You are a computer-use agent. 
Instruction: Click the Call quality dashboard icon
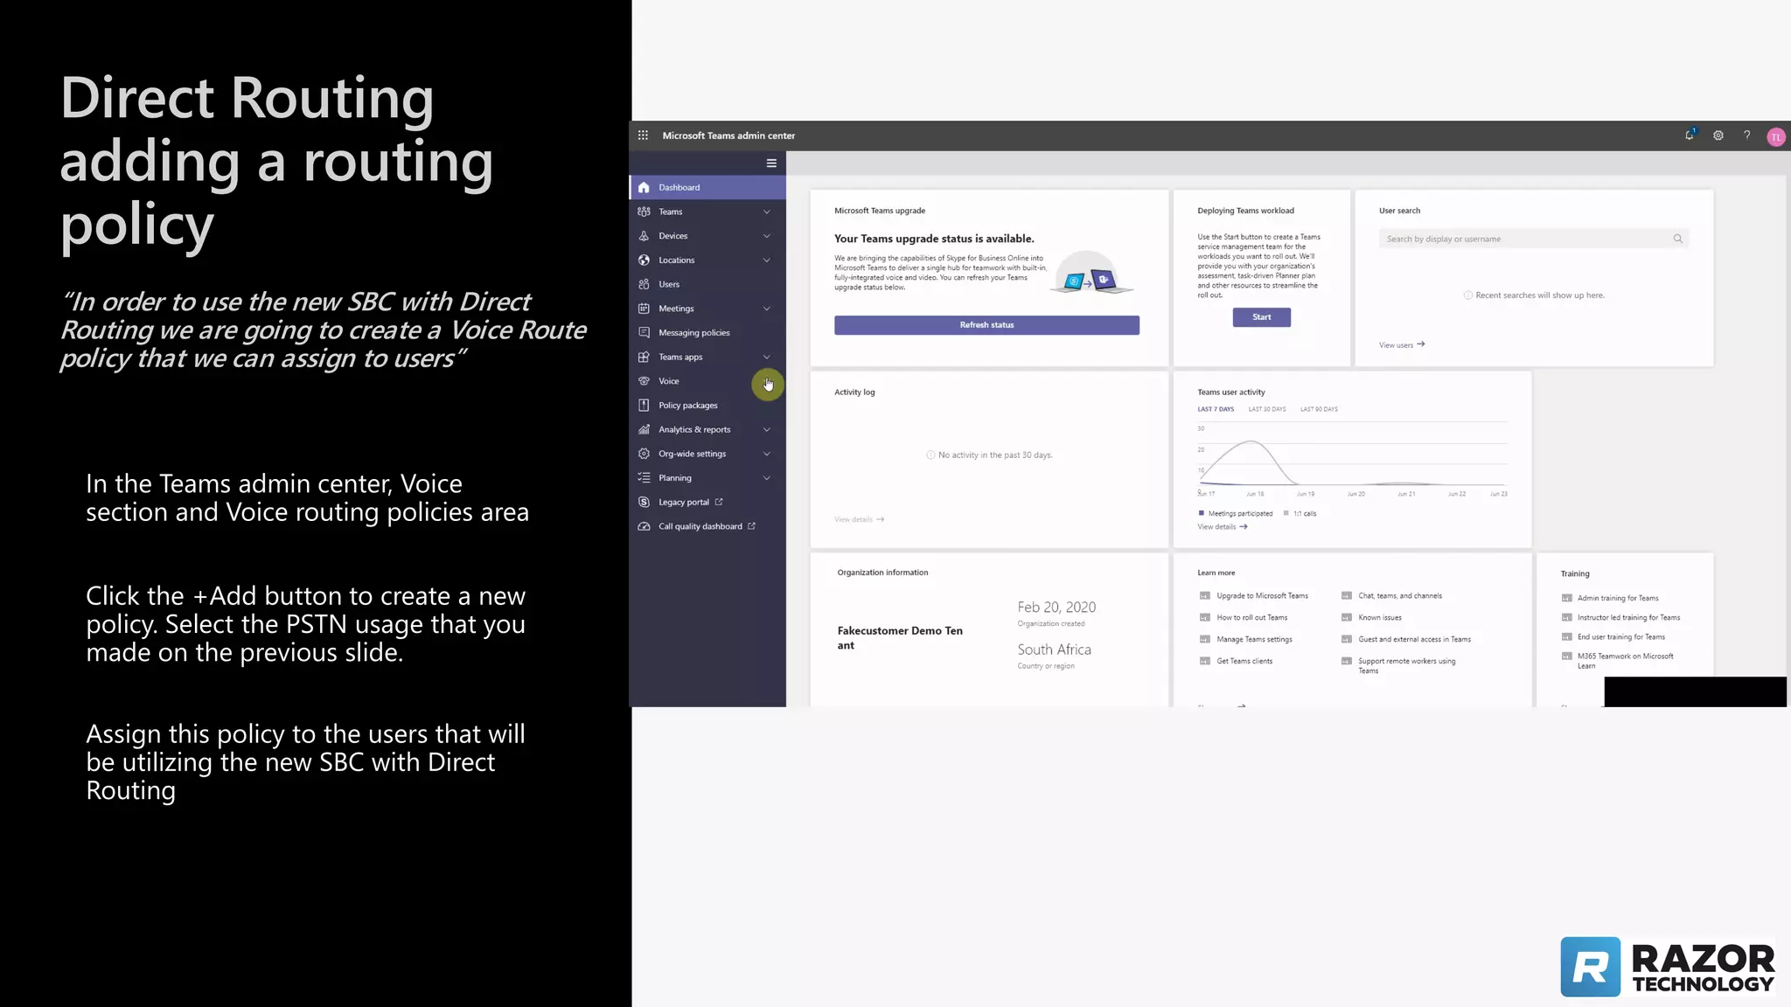pyautogui.click(x=645, y=526)
